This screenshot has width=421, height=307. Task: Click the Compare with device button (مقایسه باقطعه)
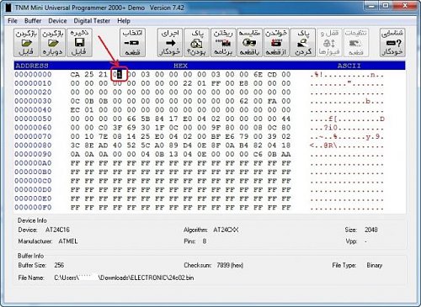point(249,43)
